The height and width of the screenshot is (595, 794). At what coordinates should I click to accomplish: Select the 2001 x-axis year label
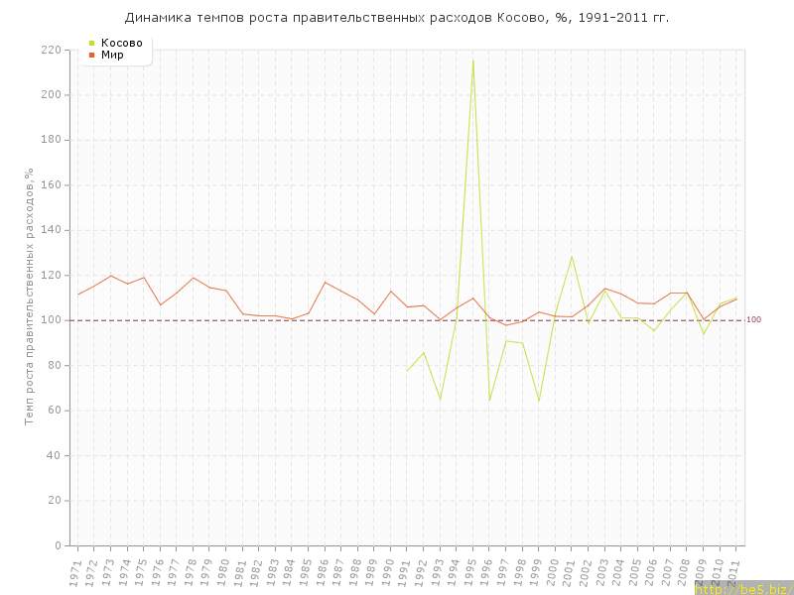click(571, 572)
